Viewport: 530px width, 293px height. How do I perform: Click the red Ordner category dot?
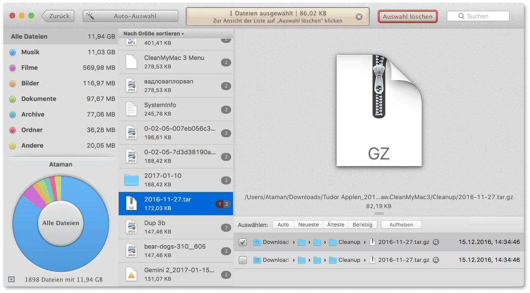click(x=12, y=130)
